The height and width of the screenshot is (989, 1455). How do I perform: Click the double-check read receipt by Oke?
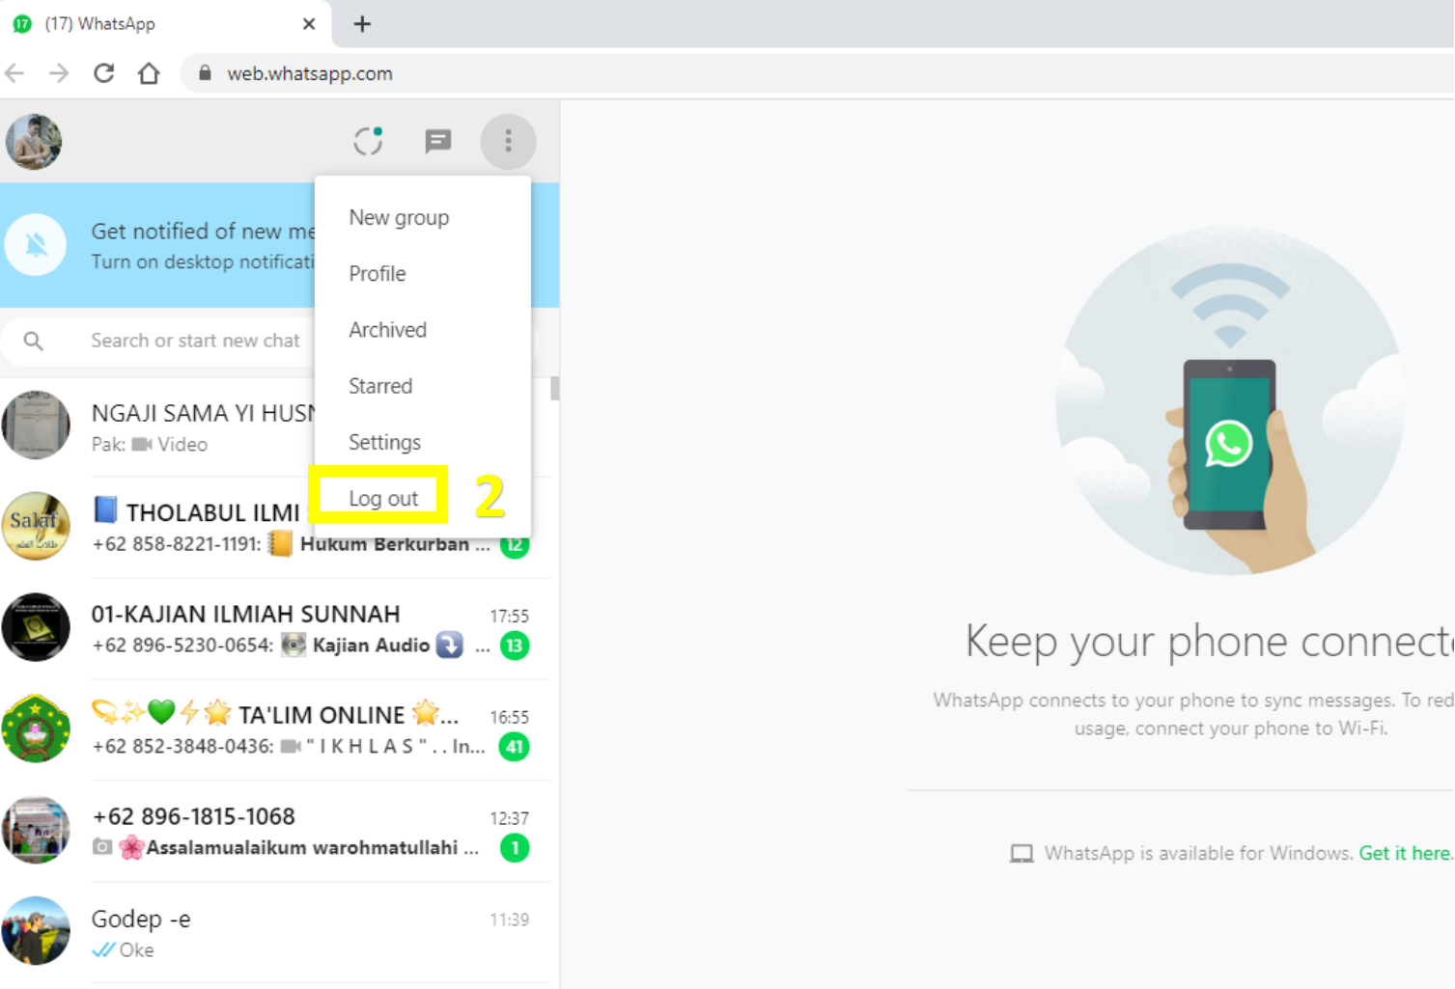pyautogui.click(x=102, y=950)
